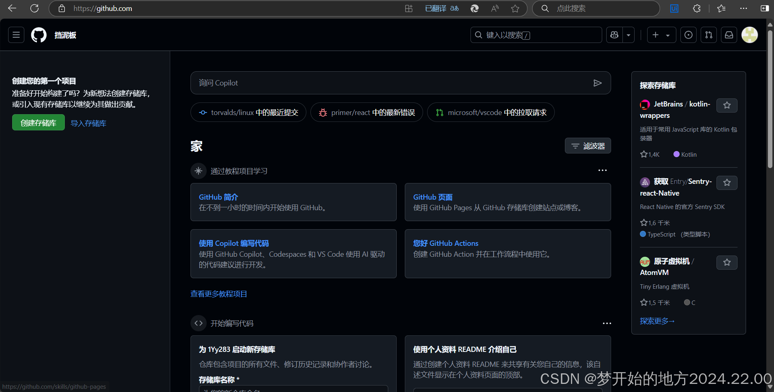
Task: View the pull requests icon
Action: click(x=709, y=35)
